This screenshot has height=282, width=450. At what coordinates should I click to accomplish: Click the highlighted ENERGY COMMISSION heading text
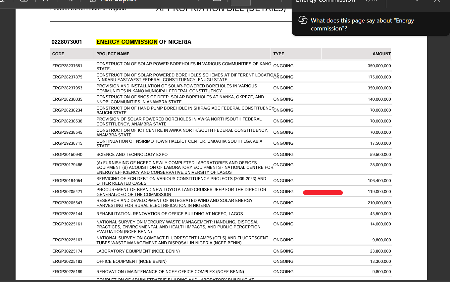click(x=127, y=42)
